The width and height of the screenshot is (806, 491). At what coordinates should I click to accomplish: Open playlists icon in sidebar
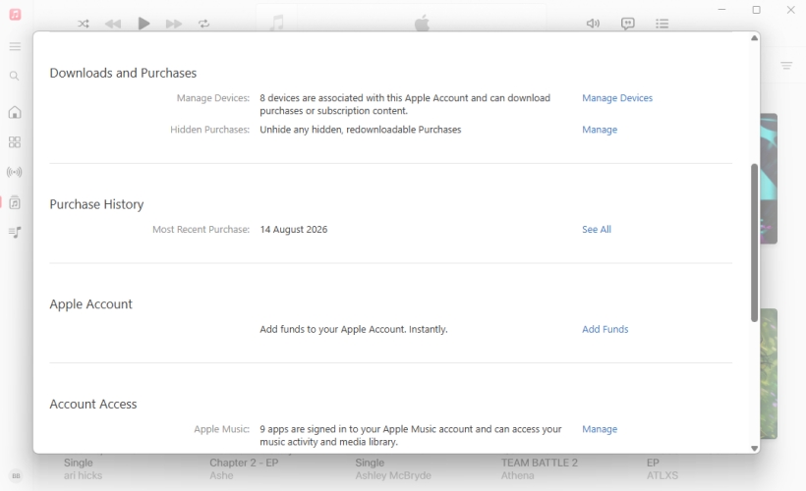click(15, 232)
